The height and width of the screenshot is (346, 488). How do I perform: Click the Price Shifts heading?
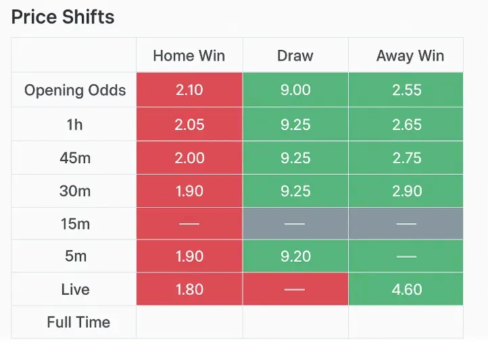tap(63, 17)
